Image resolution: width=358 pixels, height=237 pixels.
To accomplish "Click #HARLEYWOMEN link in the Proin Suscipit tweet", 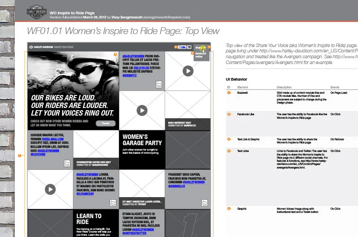I will tap(133, 56).
